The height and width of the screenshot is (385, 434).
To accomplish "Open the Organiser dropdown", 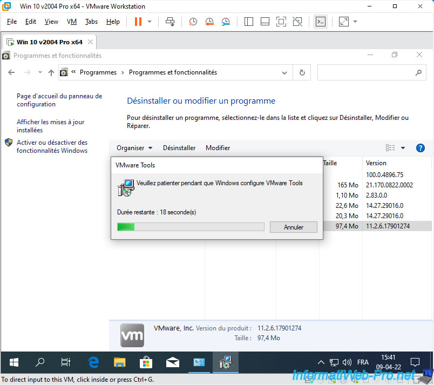I will click(x=134, y=148).
